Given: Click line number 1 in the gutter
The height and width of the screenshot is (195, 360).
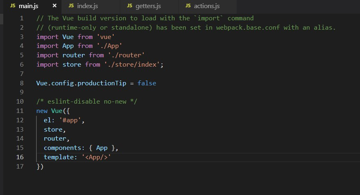Looking at the screenshot, I should click(x=22, y=18).
